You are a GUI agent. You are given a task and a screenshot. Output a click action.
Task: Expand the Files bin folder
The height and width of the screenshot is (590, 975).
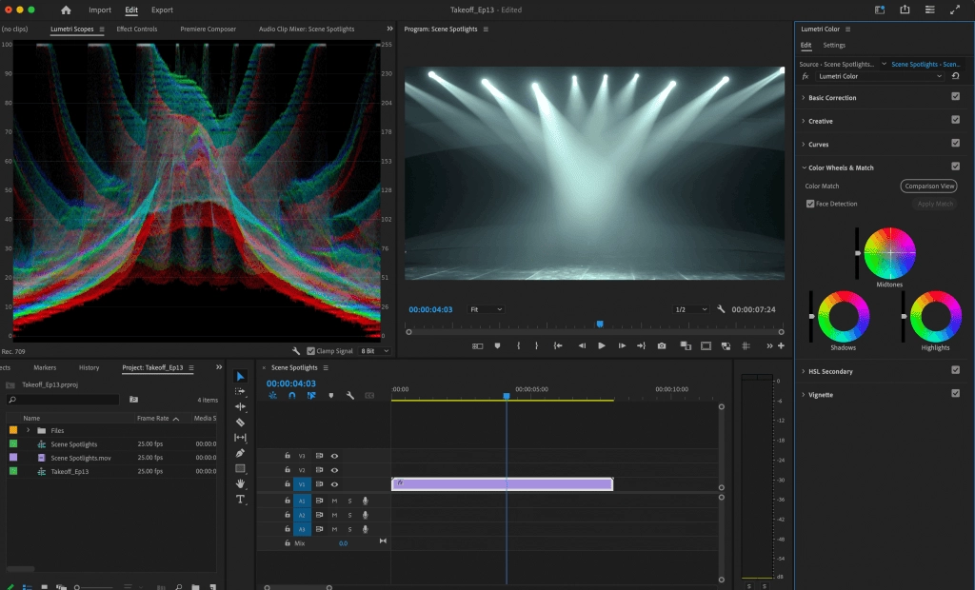click(x=29, y=431)
